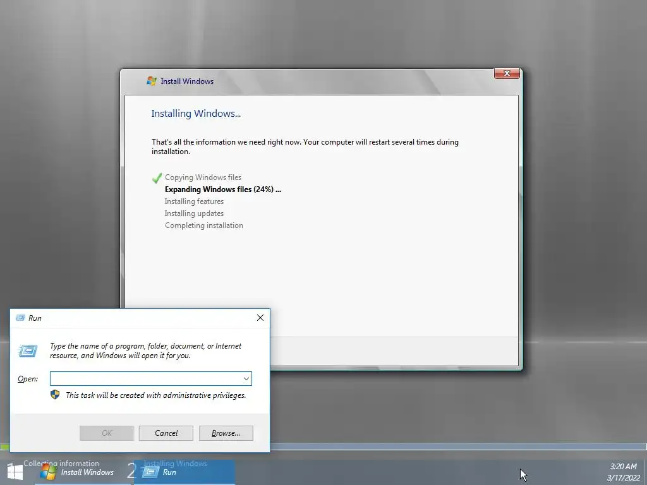Cancel the Run dialog
Viewport: 647px width, 485px height.
point(166,433)
